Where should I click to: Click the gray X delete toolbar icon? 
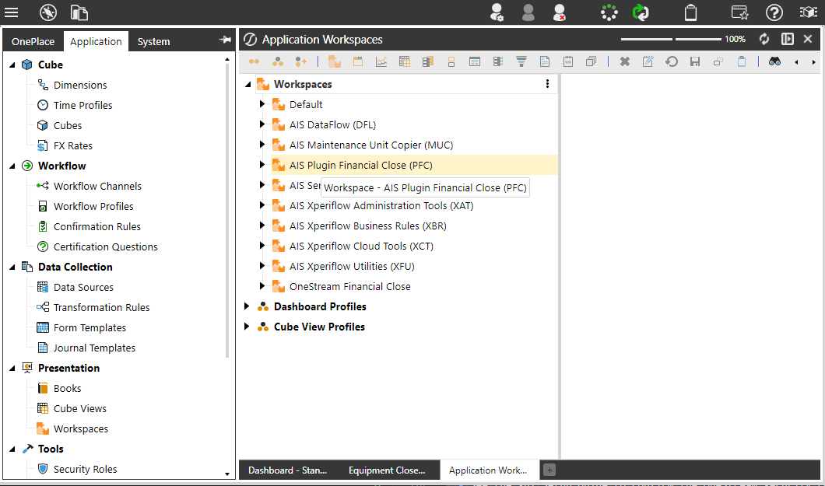(624, 62)
